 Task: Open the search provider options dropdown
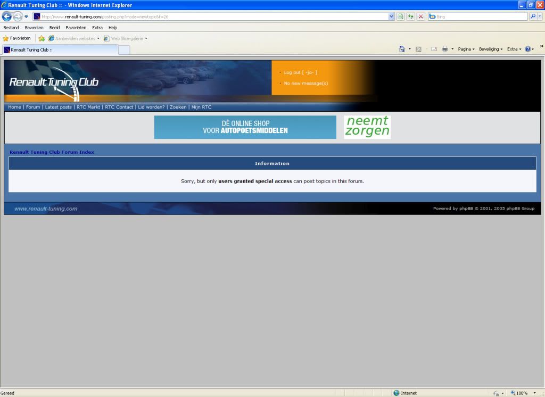tap(540, 16)
